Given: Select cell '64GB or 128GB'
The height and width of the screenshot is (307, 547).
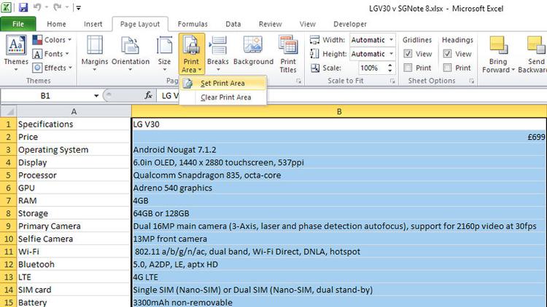Looking at the screenshot, I should point(338,213).
